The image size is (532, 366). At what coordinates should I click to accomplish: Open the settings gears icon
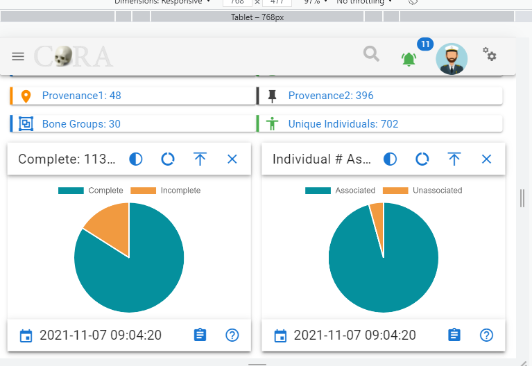click(490, 54)
